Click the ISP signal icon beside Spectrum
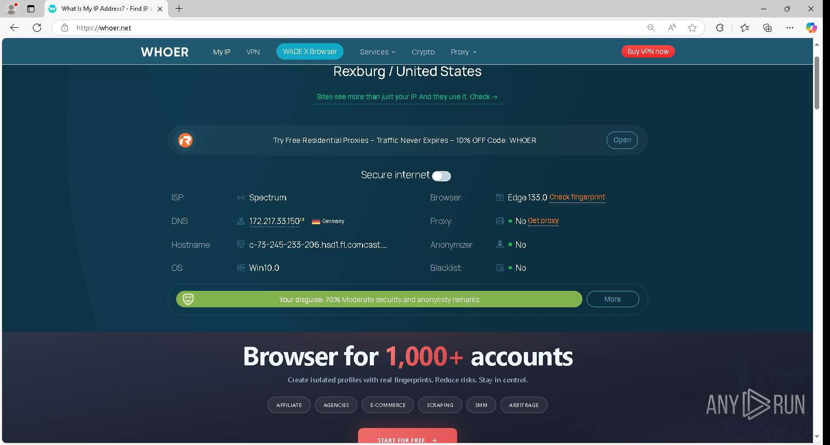This screenshot has height=445, width=830. pyautogui.click(x=241, y=198)
